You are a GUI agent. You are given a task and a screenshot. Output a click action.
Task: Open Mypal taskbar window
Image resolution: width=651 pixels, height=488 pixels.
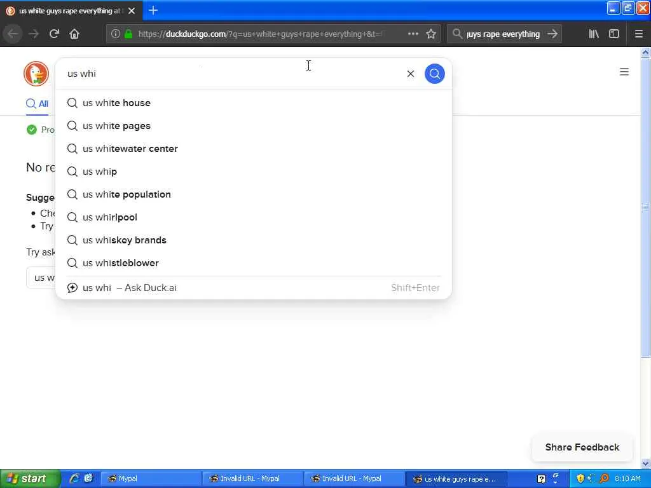[x=150, y=478]
